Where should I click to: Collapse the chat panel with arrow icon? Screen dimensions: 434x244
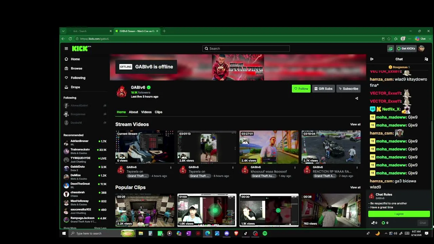[x=372, y=59]
